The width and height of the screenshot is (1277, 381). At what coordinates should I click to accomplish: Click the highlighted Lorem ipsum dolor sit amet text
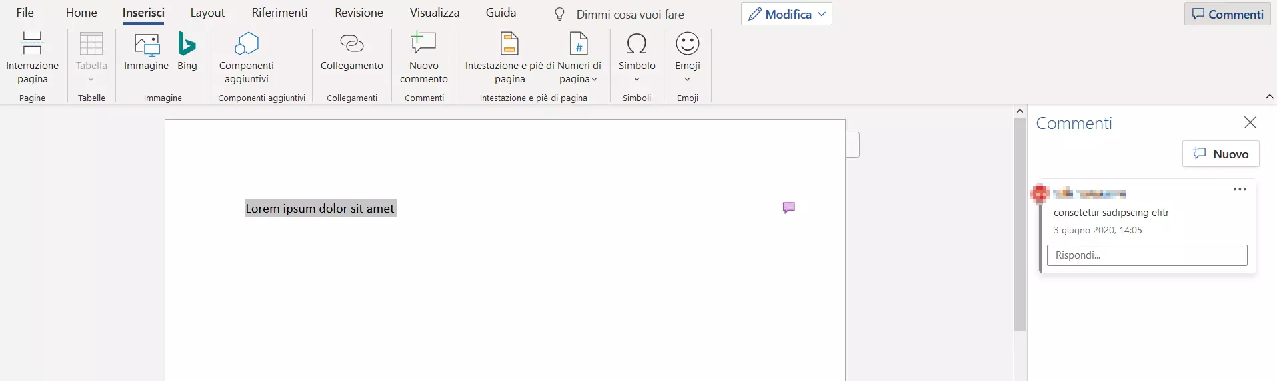coord(321,209)
